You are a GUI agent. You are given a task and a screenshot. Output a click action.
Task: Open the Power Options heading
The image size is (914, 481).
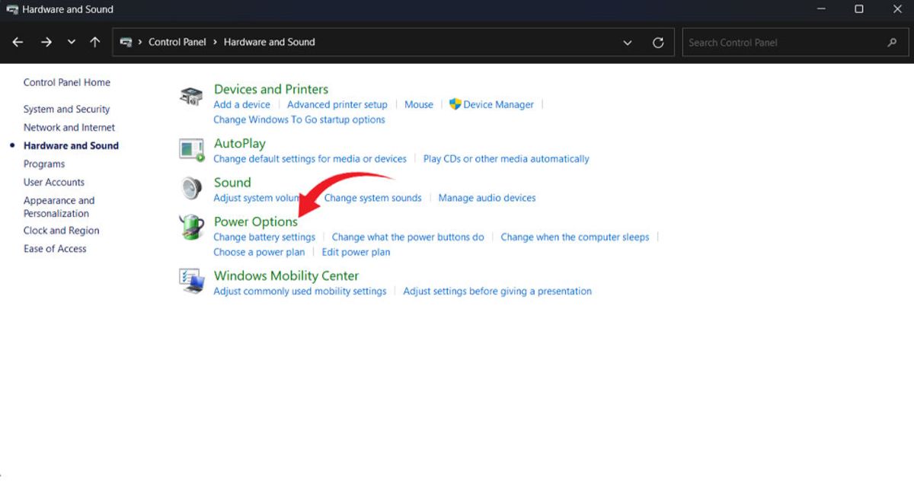tap(256, 221)
